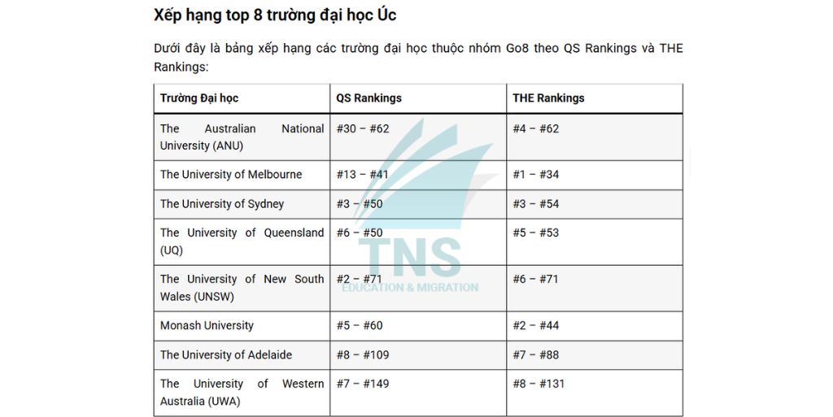The width and height of the screenshot is (833, 417).
Task: Click the "Trường Đại học" column header
Action: click(x=199, y=98)
